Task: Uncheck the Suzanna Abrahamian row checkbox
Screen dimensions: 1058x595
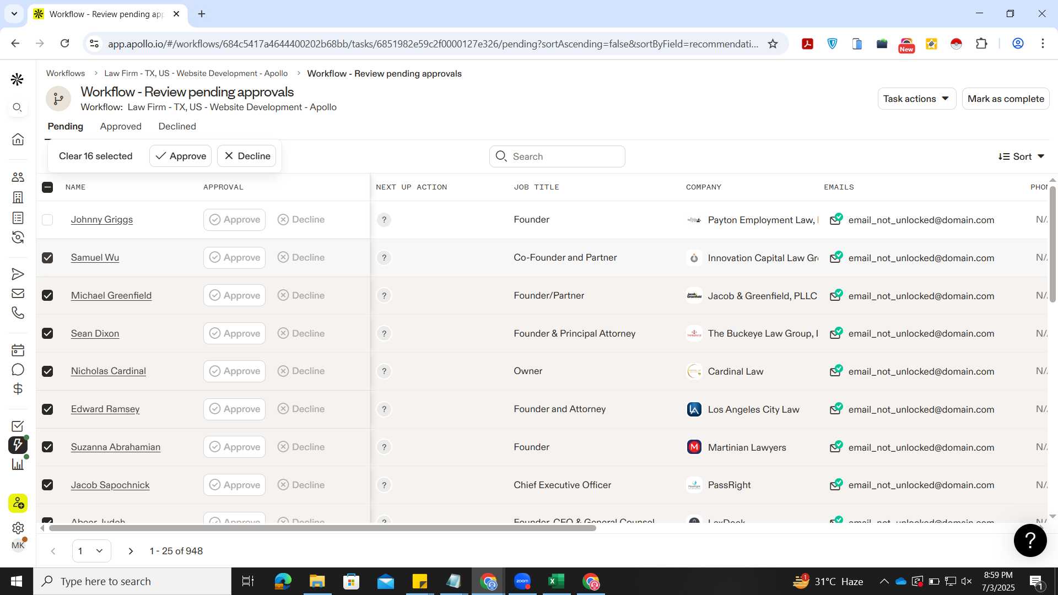Action: pyautogui.click(x=47, y=447)
